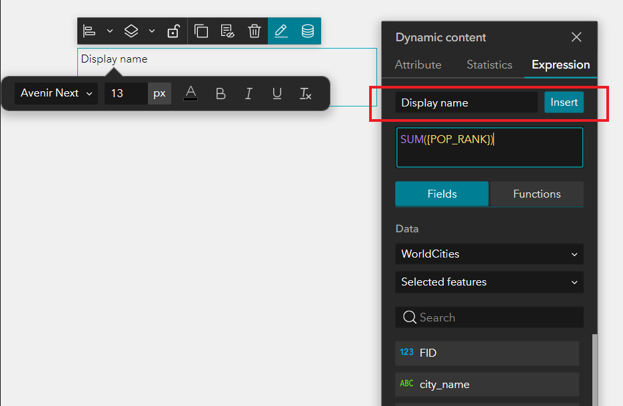Viewport: 623px width, 406px height.
Task: Select the FID field
Action: click(487, 353)
